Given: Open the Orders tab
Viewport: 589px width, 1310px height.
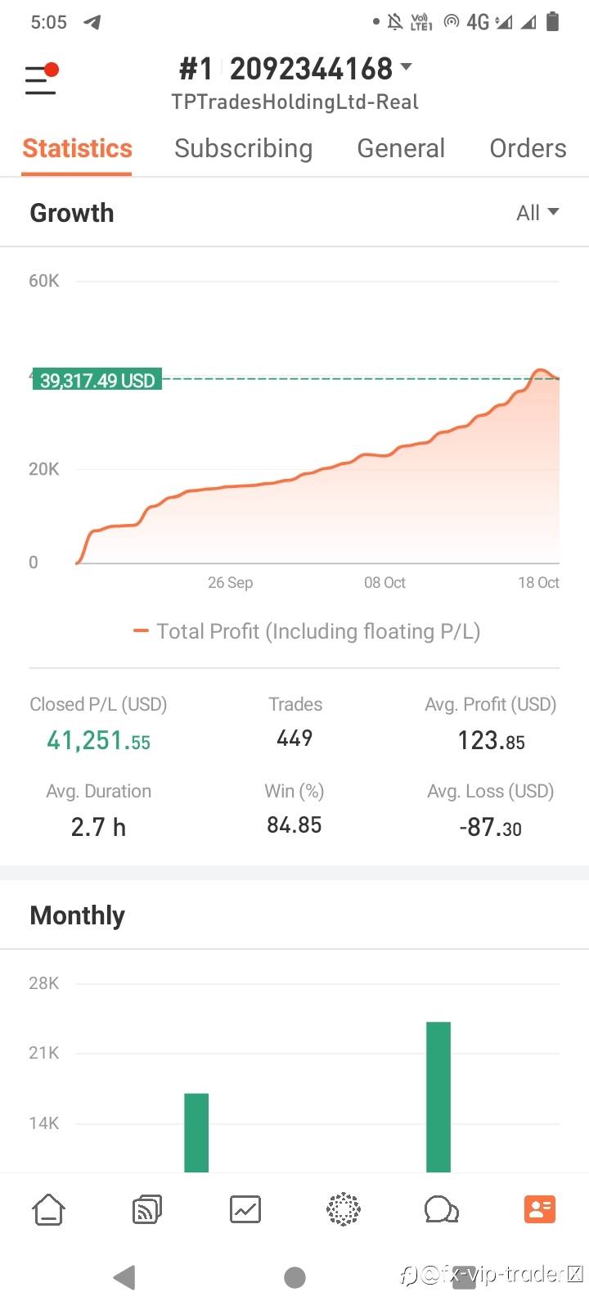Looking at the screenshot, I should [x=528, y=148].
